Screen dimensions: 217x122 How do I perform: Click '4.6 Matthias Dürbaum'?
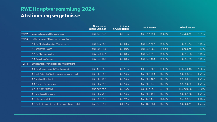tap(43, 94)
